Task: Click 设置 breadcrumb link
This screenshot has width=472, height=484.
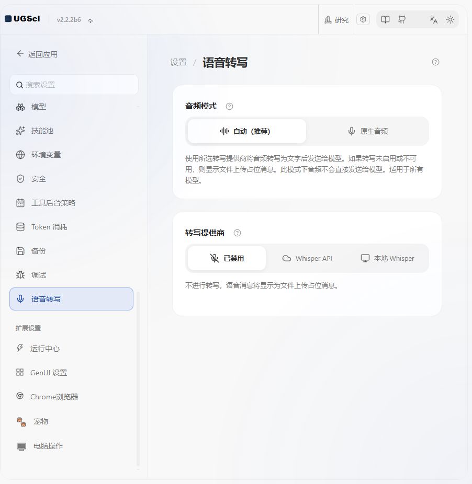Action: (178, 62)
